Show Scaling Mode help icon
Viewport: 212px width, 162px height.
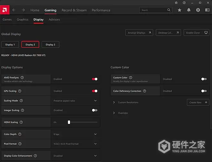(21, 101)
